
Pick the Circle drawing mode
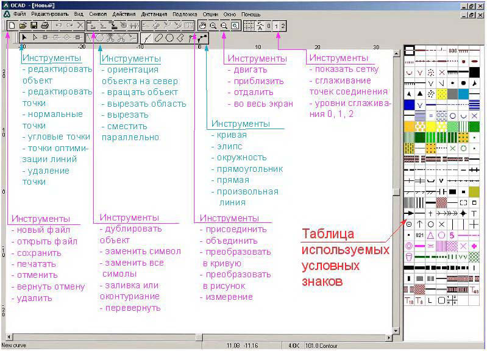tap(169, 38)
